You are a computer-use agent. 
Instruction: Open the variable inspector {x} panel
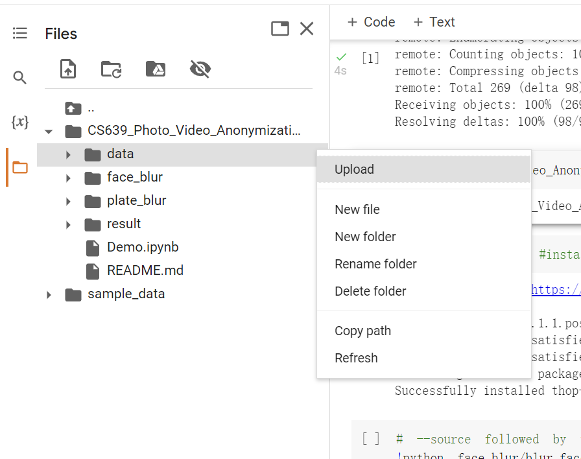tap(19, 121)
